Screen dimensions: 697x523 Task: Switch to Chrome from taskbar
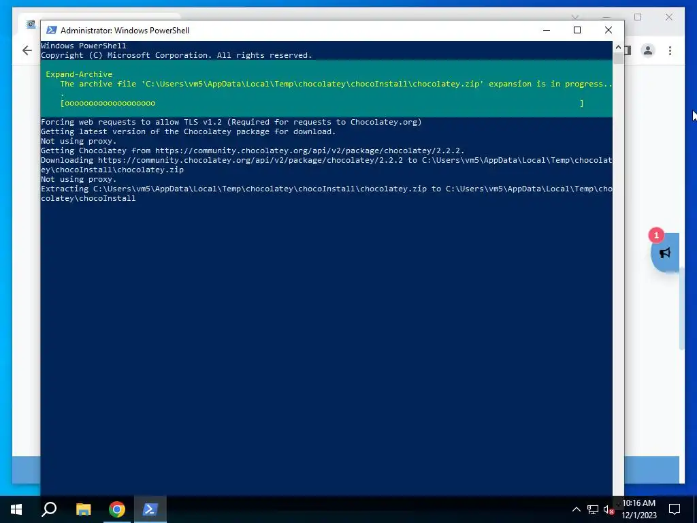[117, 509]
